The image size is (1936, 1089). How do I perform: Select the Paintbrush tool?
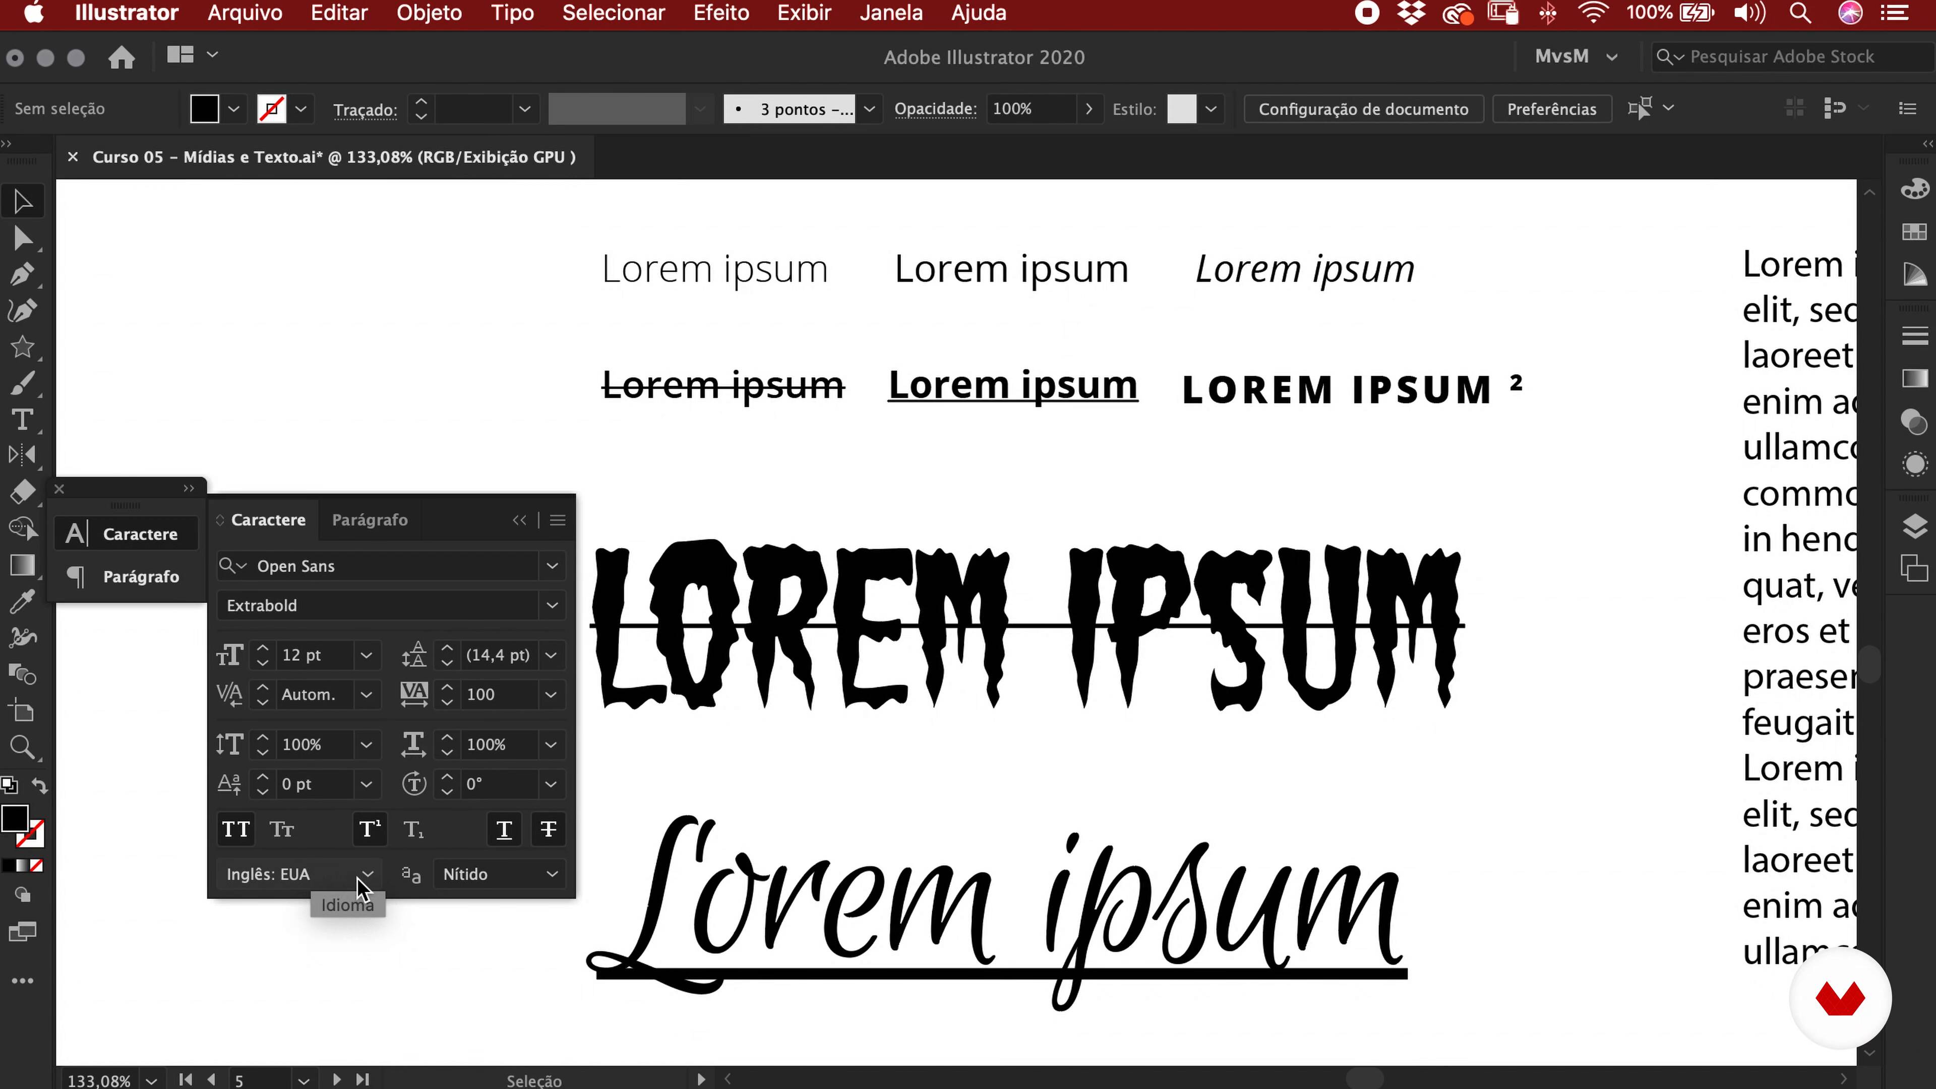(x=23, y=383)
